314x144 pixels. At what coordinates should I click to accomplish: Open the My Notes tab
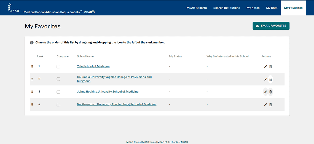click(253, 8)
